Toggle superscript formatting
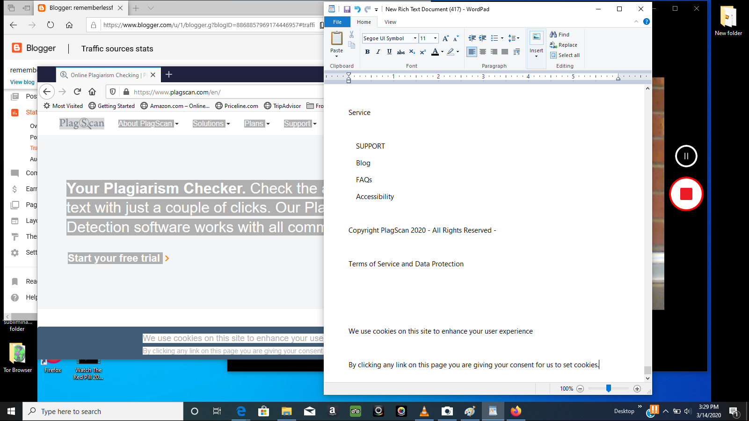749x421 pixels. tap(422, 52)
